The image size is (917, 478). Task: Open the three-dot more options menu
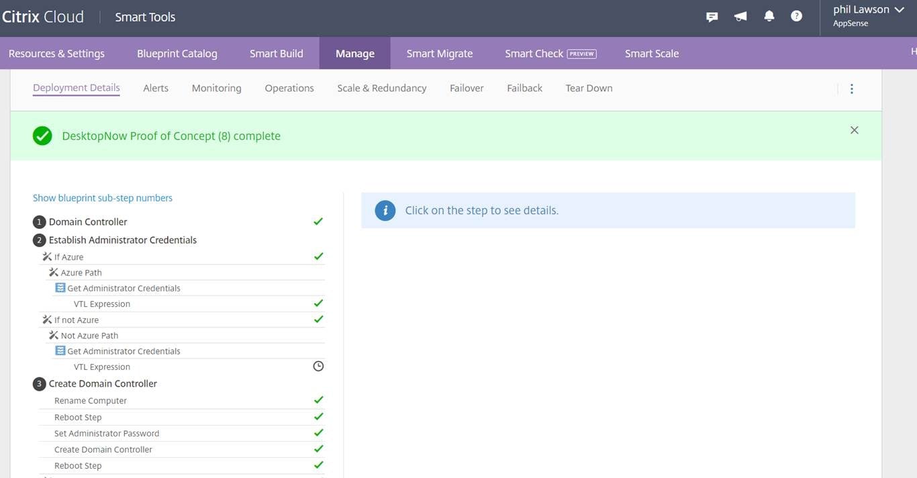852,89
